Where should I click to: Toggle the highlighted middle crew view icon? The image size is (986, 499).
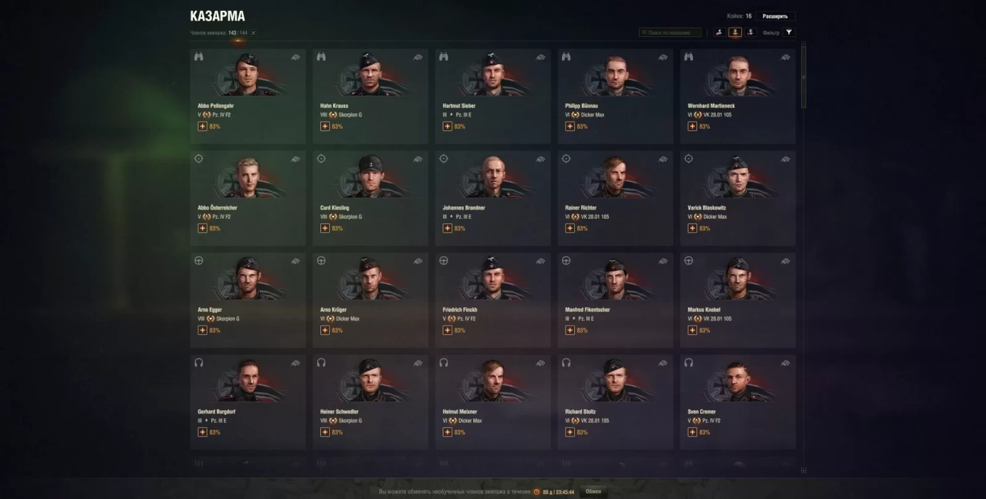click(x=735, y=32)
